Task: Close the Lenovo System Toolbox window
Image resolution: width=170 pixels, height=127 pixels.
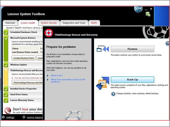Action: 151,9
